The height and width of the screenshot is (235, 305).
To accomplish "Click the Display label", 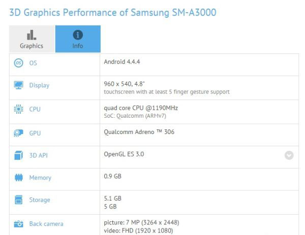I will [39, 85].
